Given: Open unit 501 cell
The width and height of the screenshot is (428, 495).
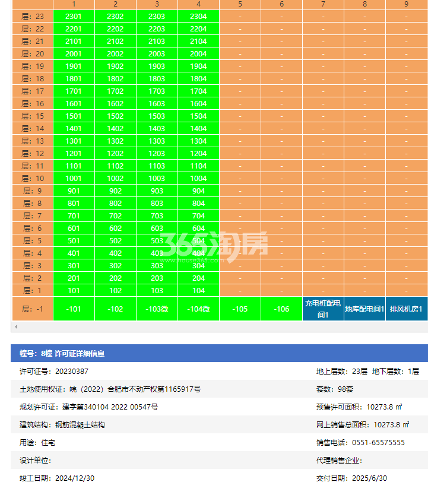Looking at the screenshot, I should (x=74, y=241).
